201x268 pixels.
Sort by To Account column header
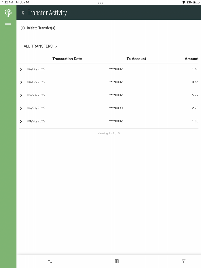coord(136,59)
